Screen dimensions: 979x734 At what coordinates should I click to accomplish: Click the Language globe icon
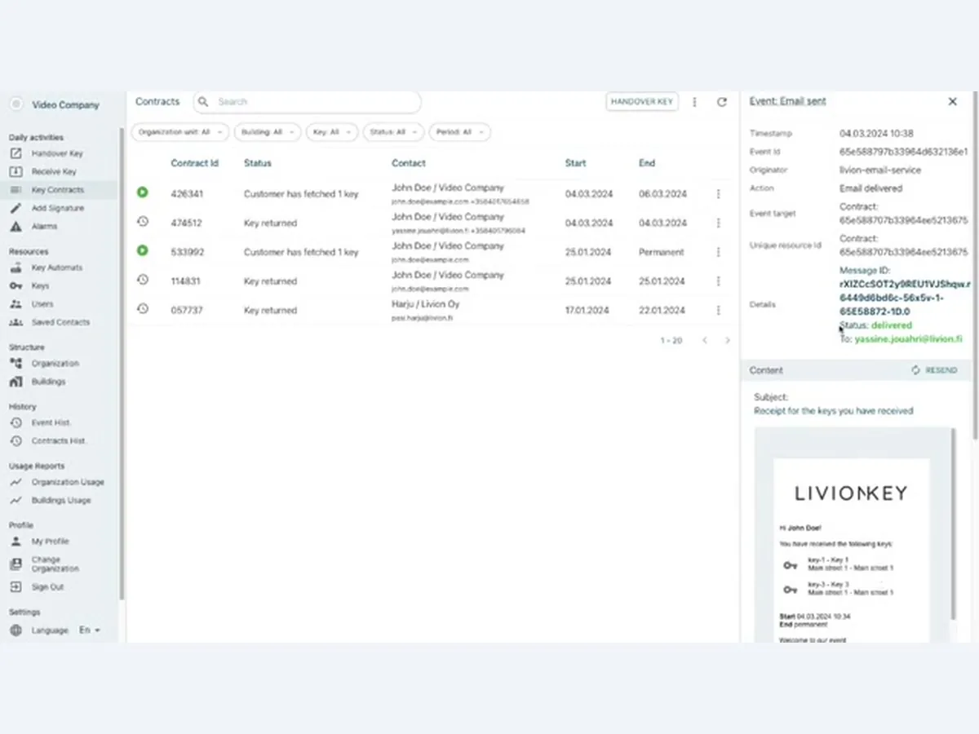(16, 630)
